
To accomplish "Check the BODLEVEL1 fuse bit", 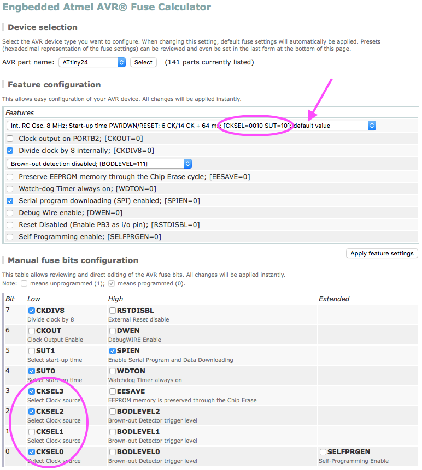I will [113, 432].
